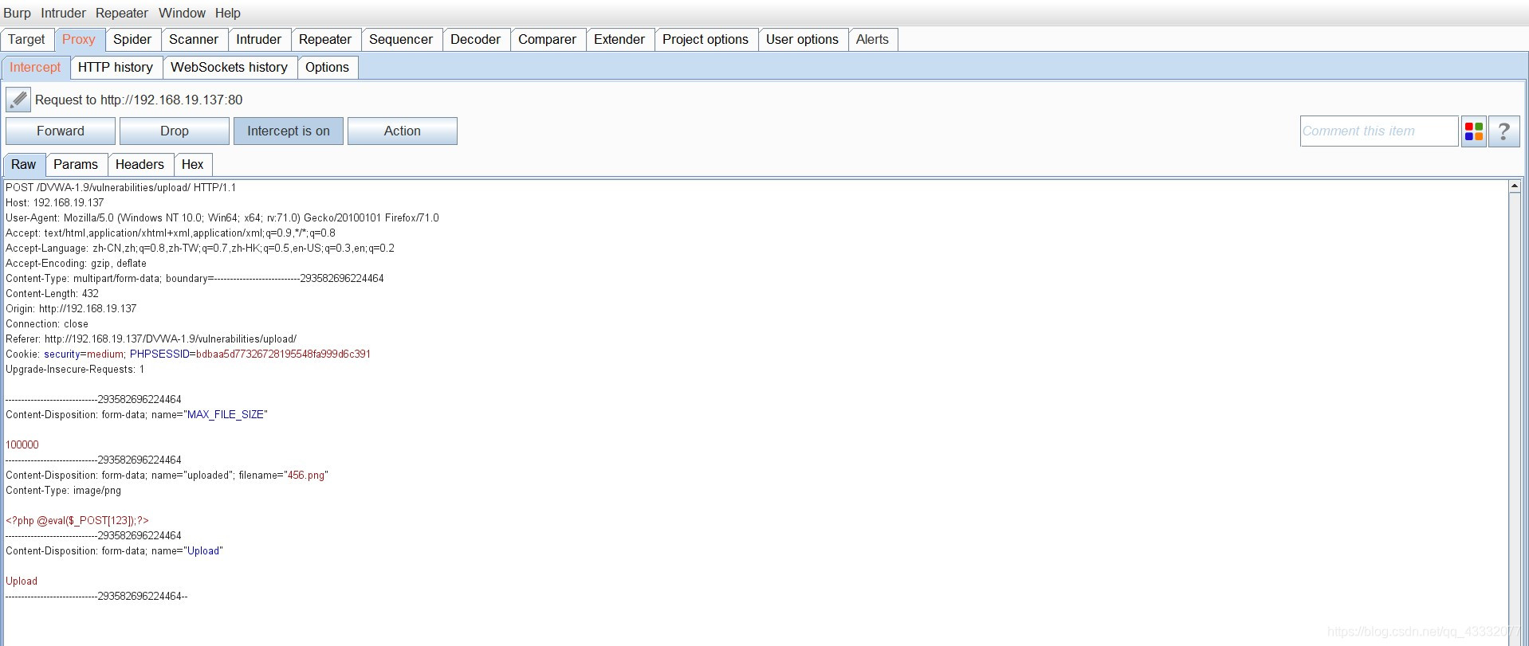Open the Burp menu

coord(17,13)
